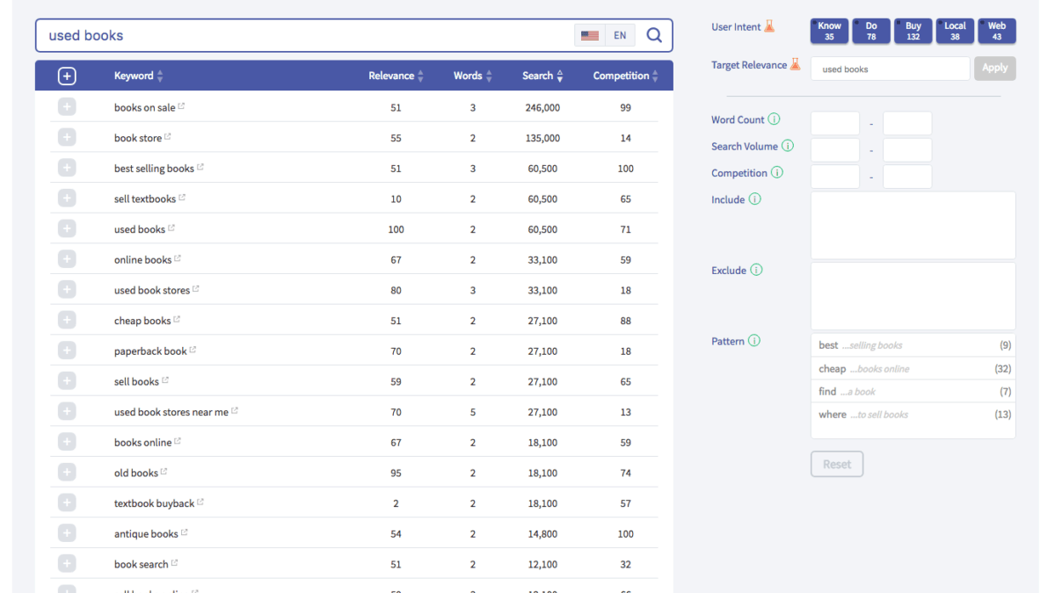Click the Exclude keywords text area

tap(913, 295)
